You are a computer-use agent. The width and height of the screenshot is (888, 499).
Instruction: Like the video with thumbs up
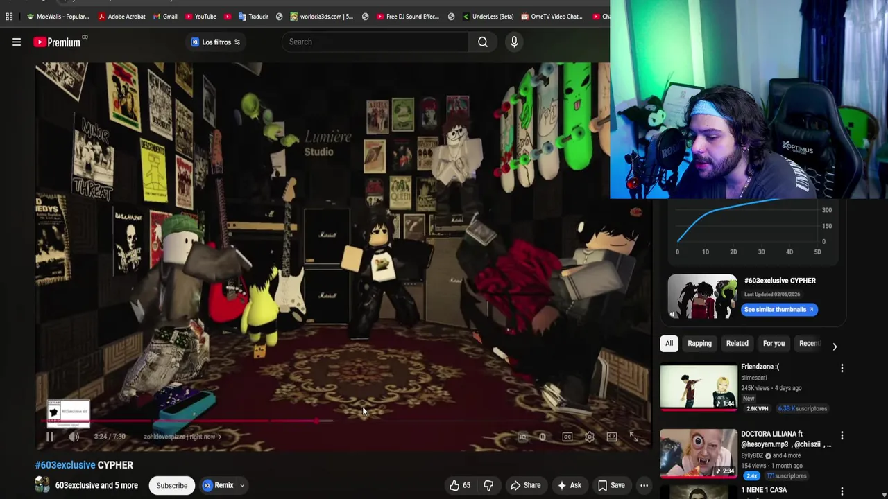[x=460, y=485]
